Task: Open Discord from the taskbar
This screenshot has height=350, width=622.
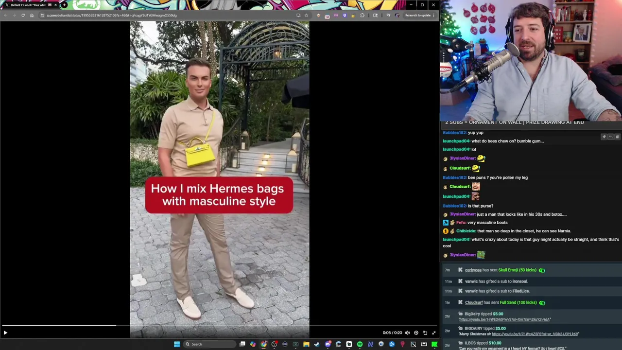Action: [x=328, y=344]
